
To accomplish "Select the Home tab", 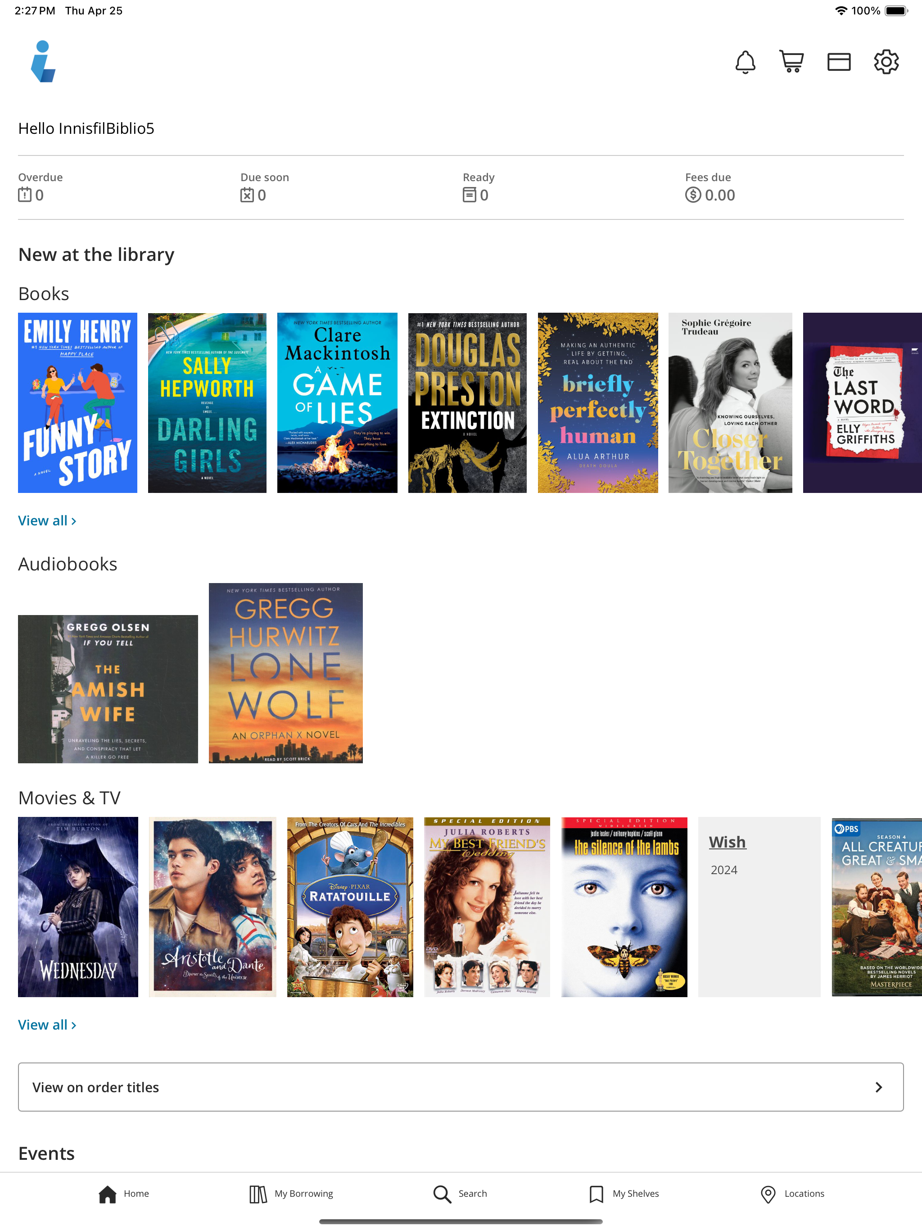I will point(123,1194).
